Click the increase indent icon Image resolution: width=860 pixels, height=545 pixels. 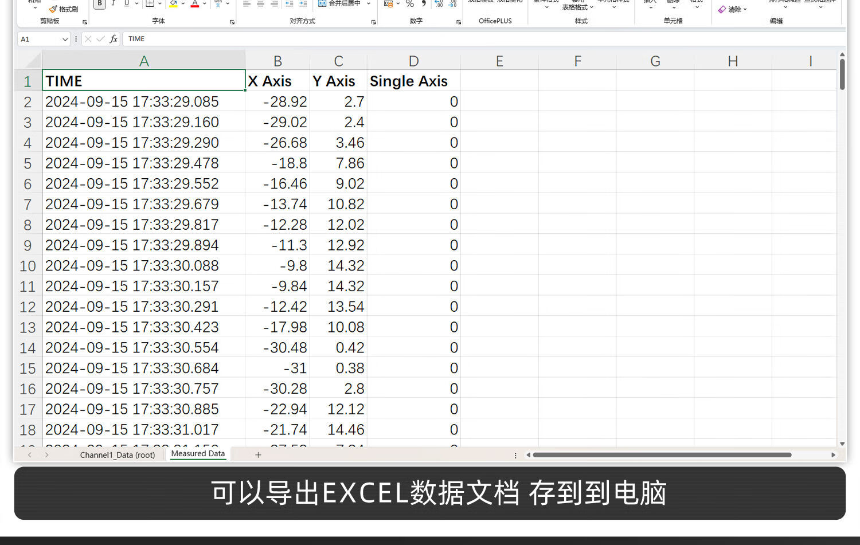coord(303,4)
